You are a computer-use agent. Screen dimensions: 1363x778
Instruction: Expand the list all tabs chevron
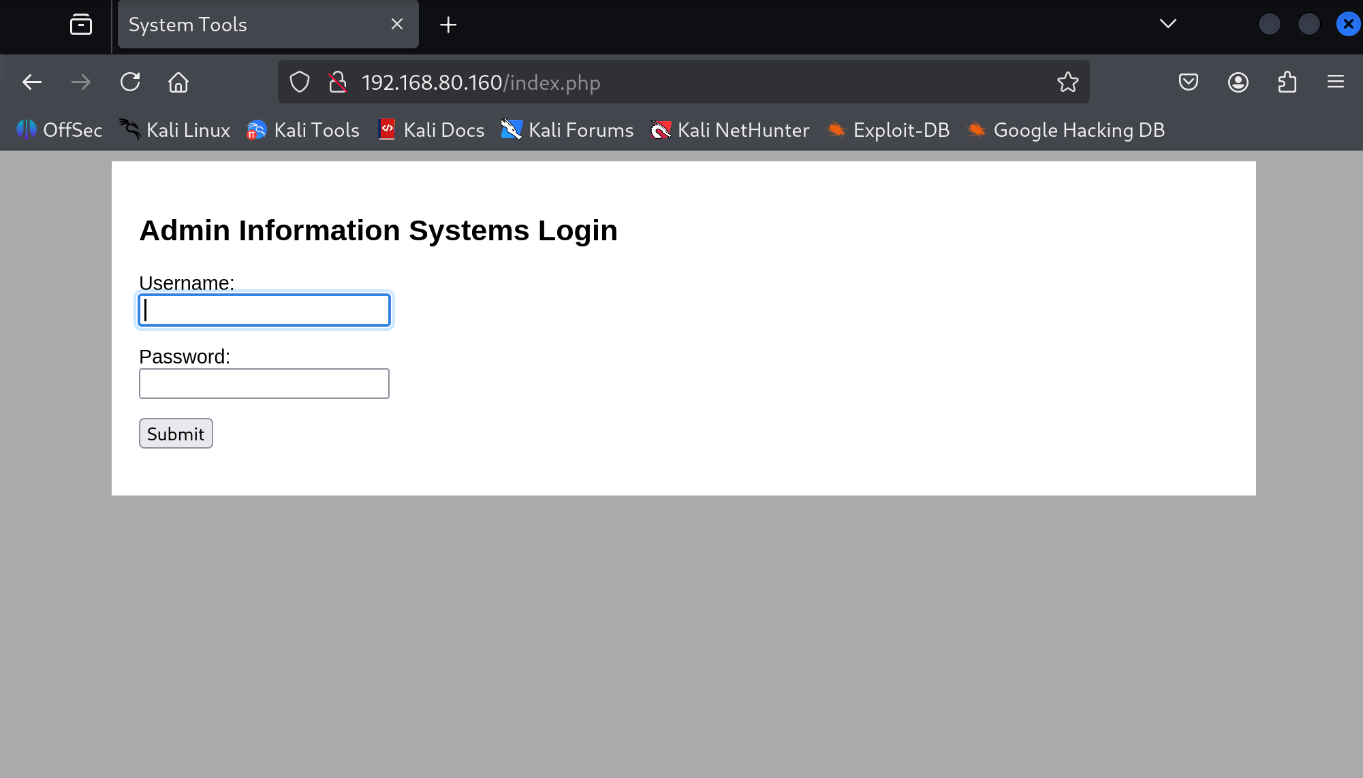click(1168, 24)
